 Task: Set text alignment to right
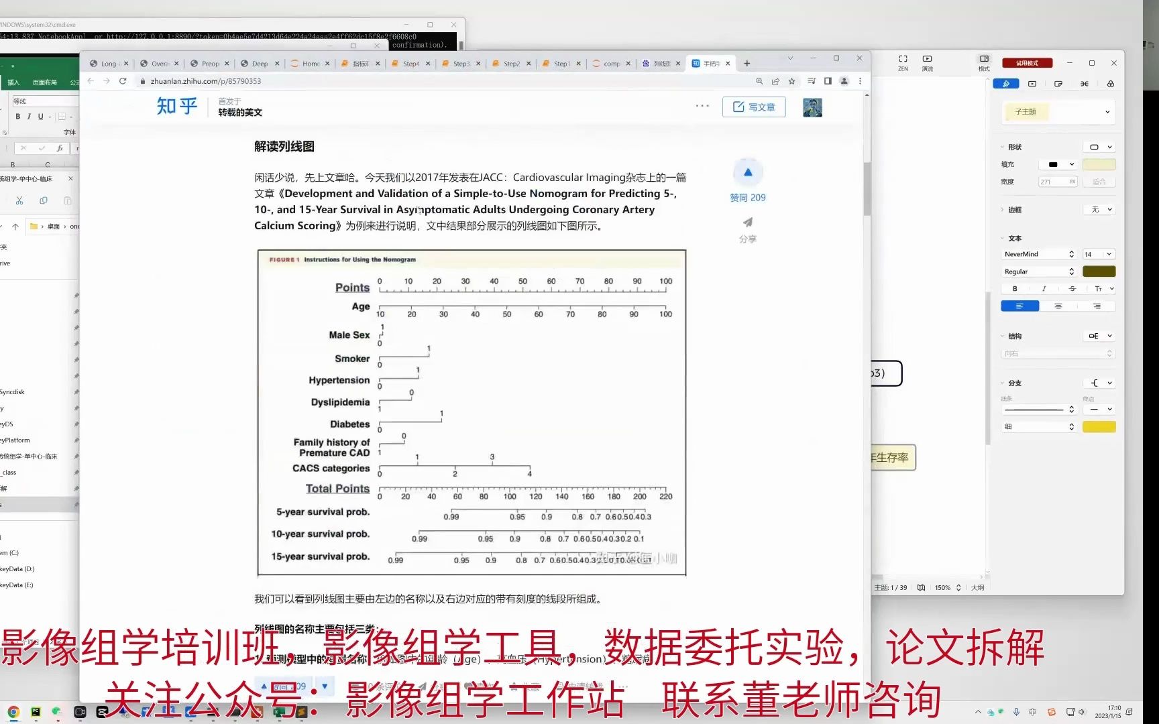tap(1097, 306)
